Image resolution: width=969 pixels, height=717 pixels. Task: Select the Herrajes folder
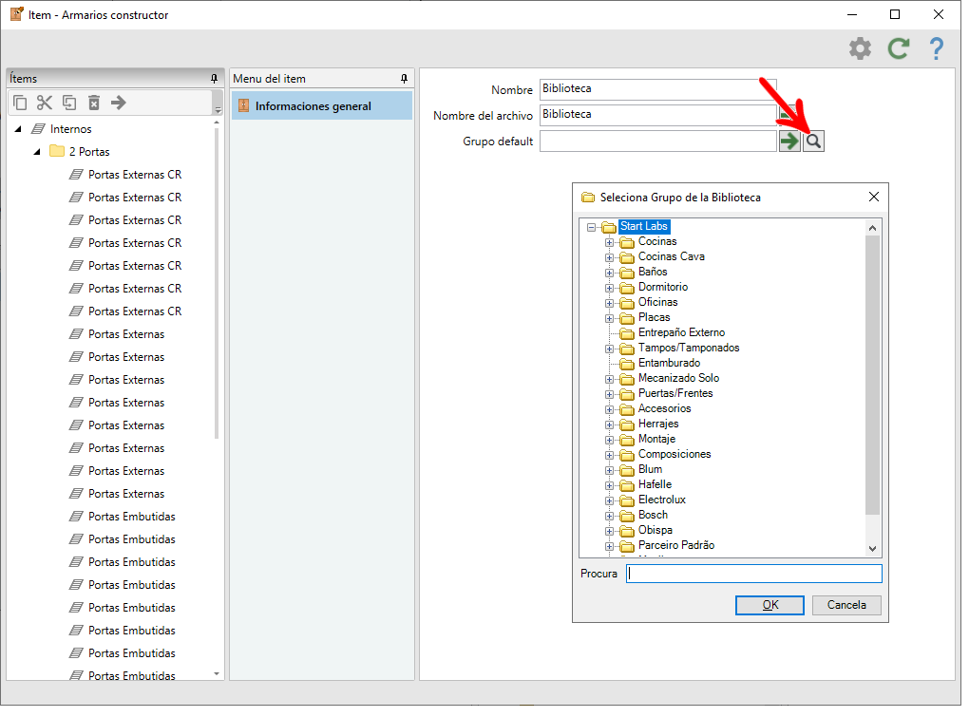point(658,424)
